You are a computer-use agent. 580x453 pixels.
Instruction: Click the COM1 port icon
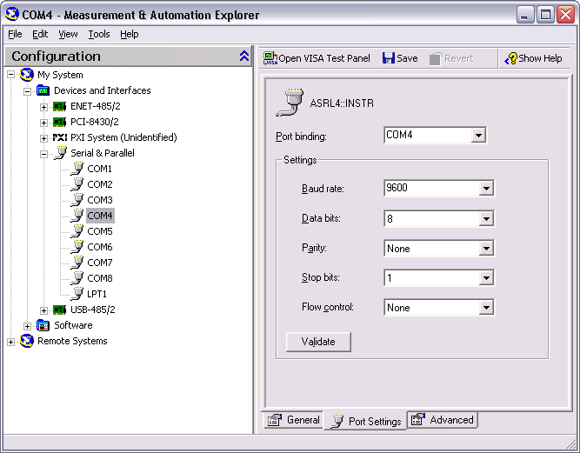pyautogui.click(x=77, y=169)
